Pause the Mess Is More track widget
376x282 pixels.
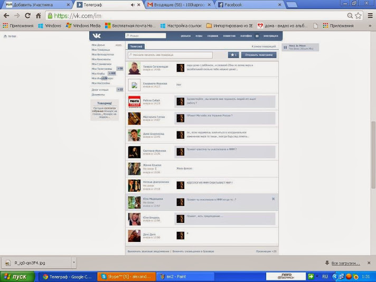pyautogui.click(x=285, y=47)
